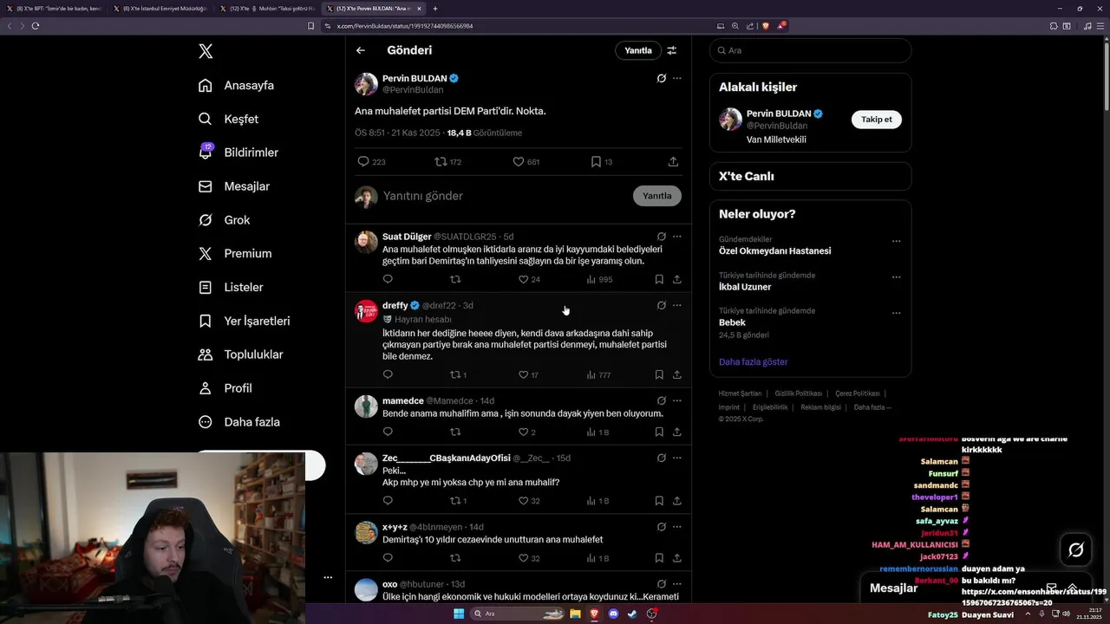Open Steam from taskbar
The height and width of the screenshot is (624, 1110).
pyautogui.click(x=633, y=614)
